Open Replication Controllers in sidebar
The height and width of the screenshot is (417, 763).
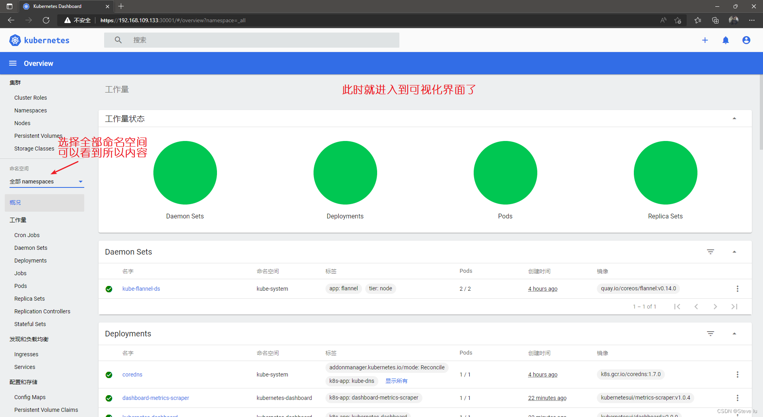(x=42, y=311)
